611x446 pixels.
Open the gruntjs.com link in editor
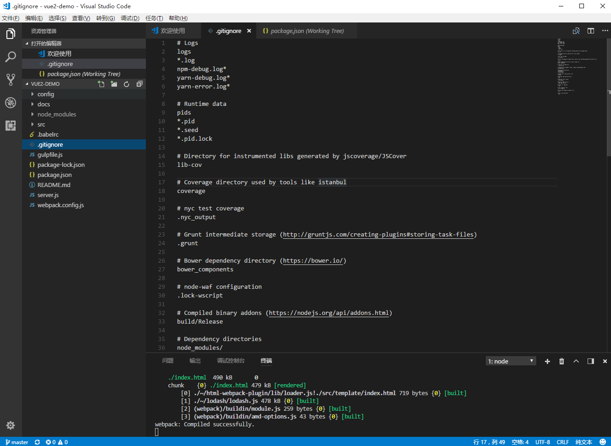pyautogui.click(x=378, y=234)
